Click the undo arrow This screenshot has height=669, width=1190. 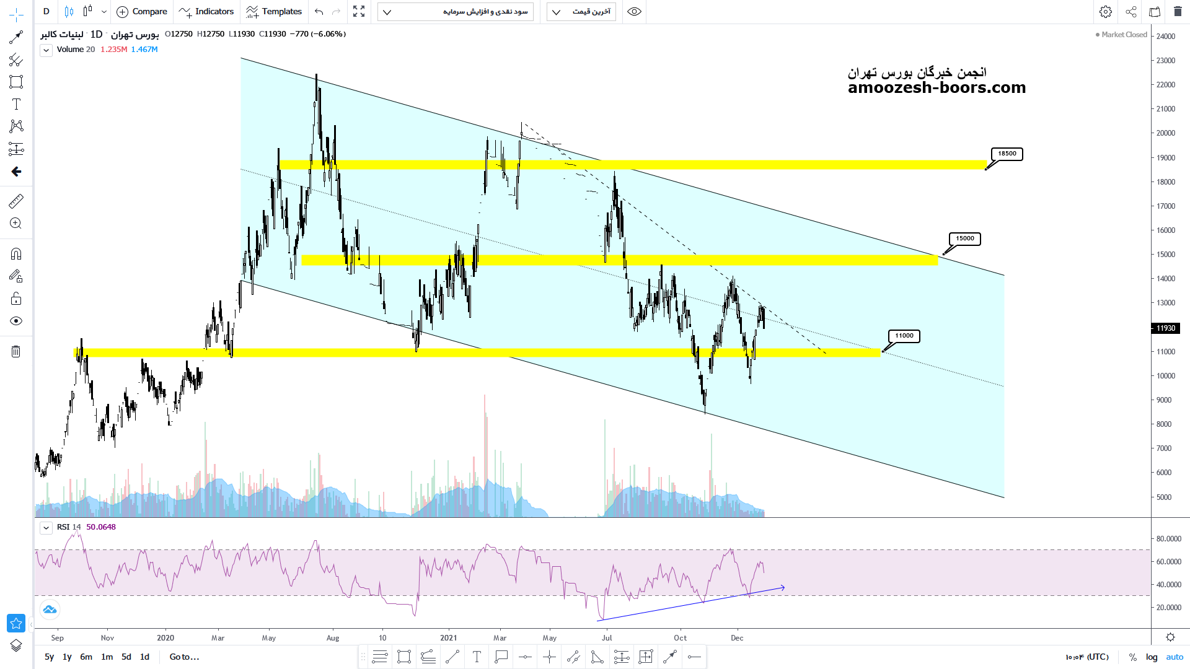tap(319, 12)
